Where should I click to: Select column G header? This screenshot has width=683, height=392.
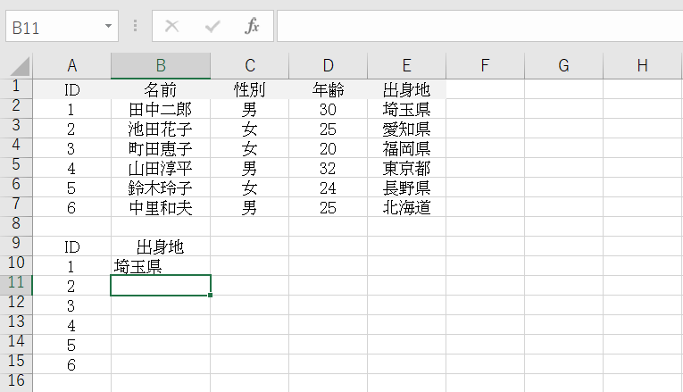563,66
